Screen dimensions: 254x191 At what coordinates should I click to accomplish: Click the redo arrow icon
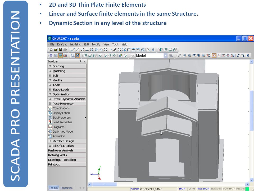click(243, 55)
